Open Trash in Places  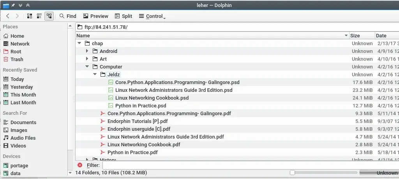click(x=17, y=59)
